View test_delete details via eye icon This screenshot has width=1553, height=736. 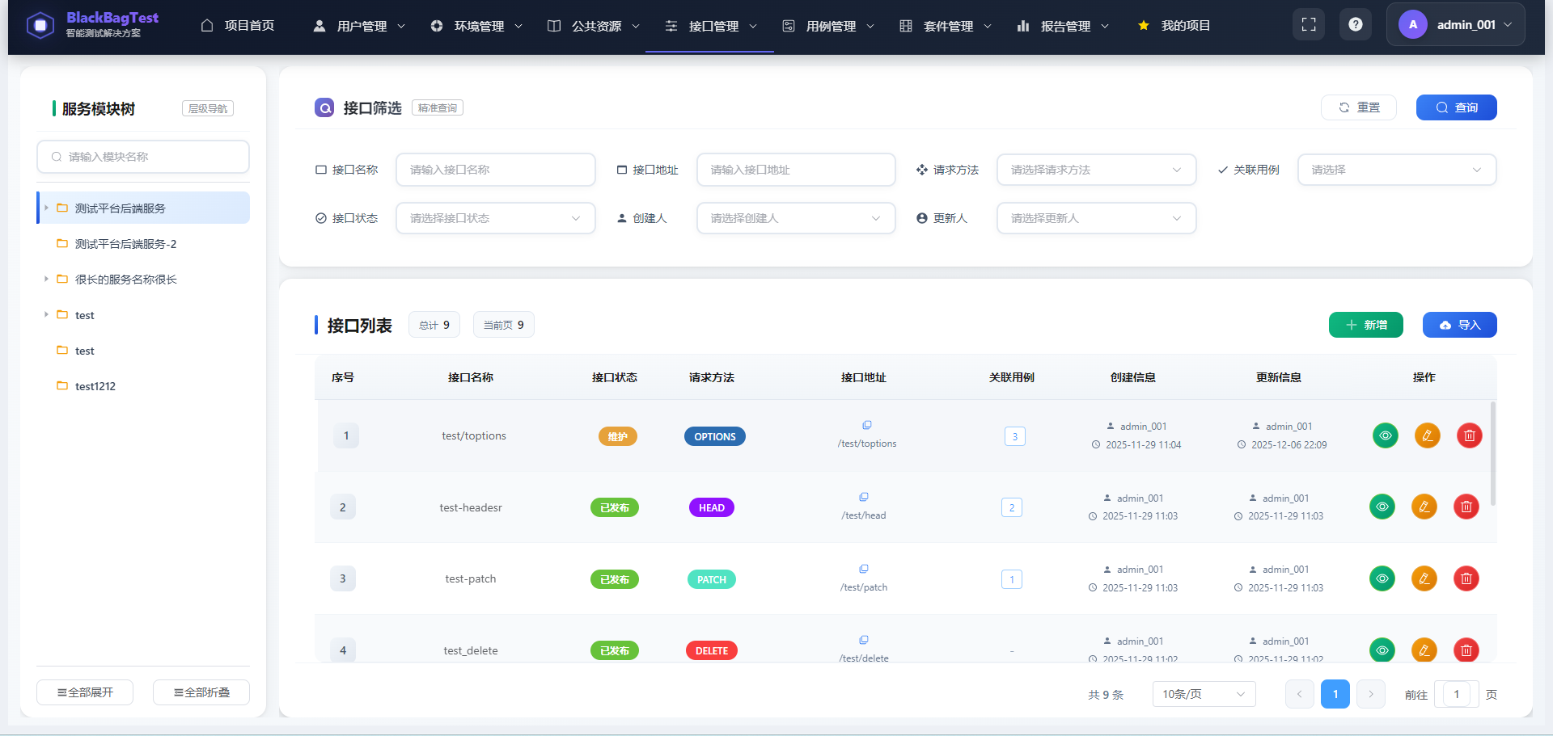1382,650
